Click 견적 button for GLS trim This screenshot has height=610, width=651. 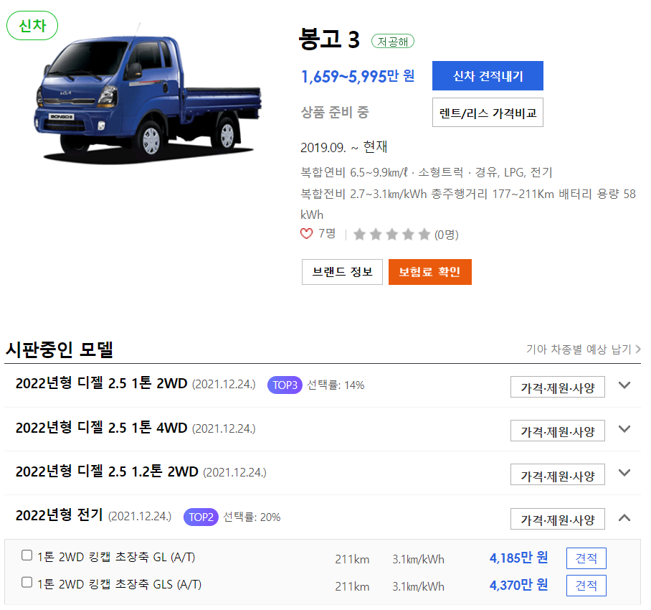click(x=586, y=586)
